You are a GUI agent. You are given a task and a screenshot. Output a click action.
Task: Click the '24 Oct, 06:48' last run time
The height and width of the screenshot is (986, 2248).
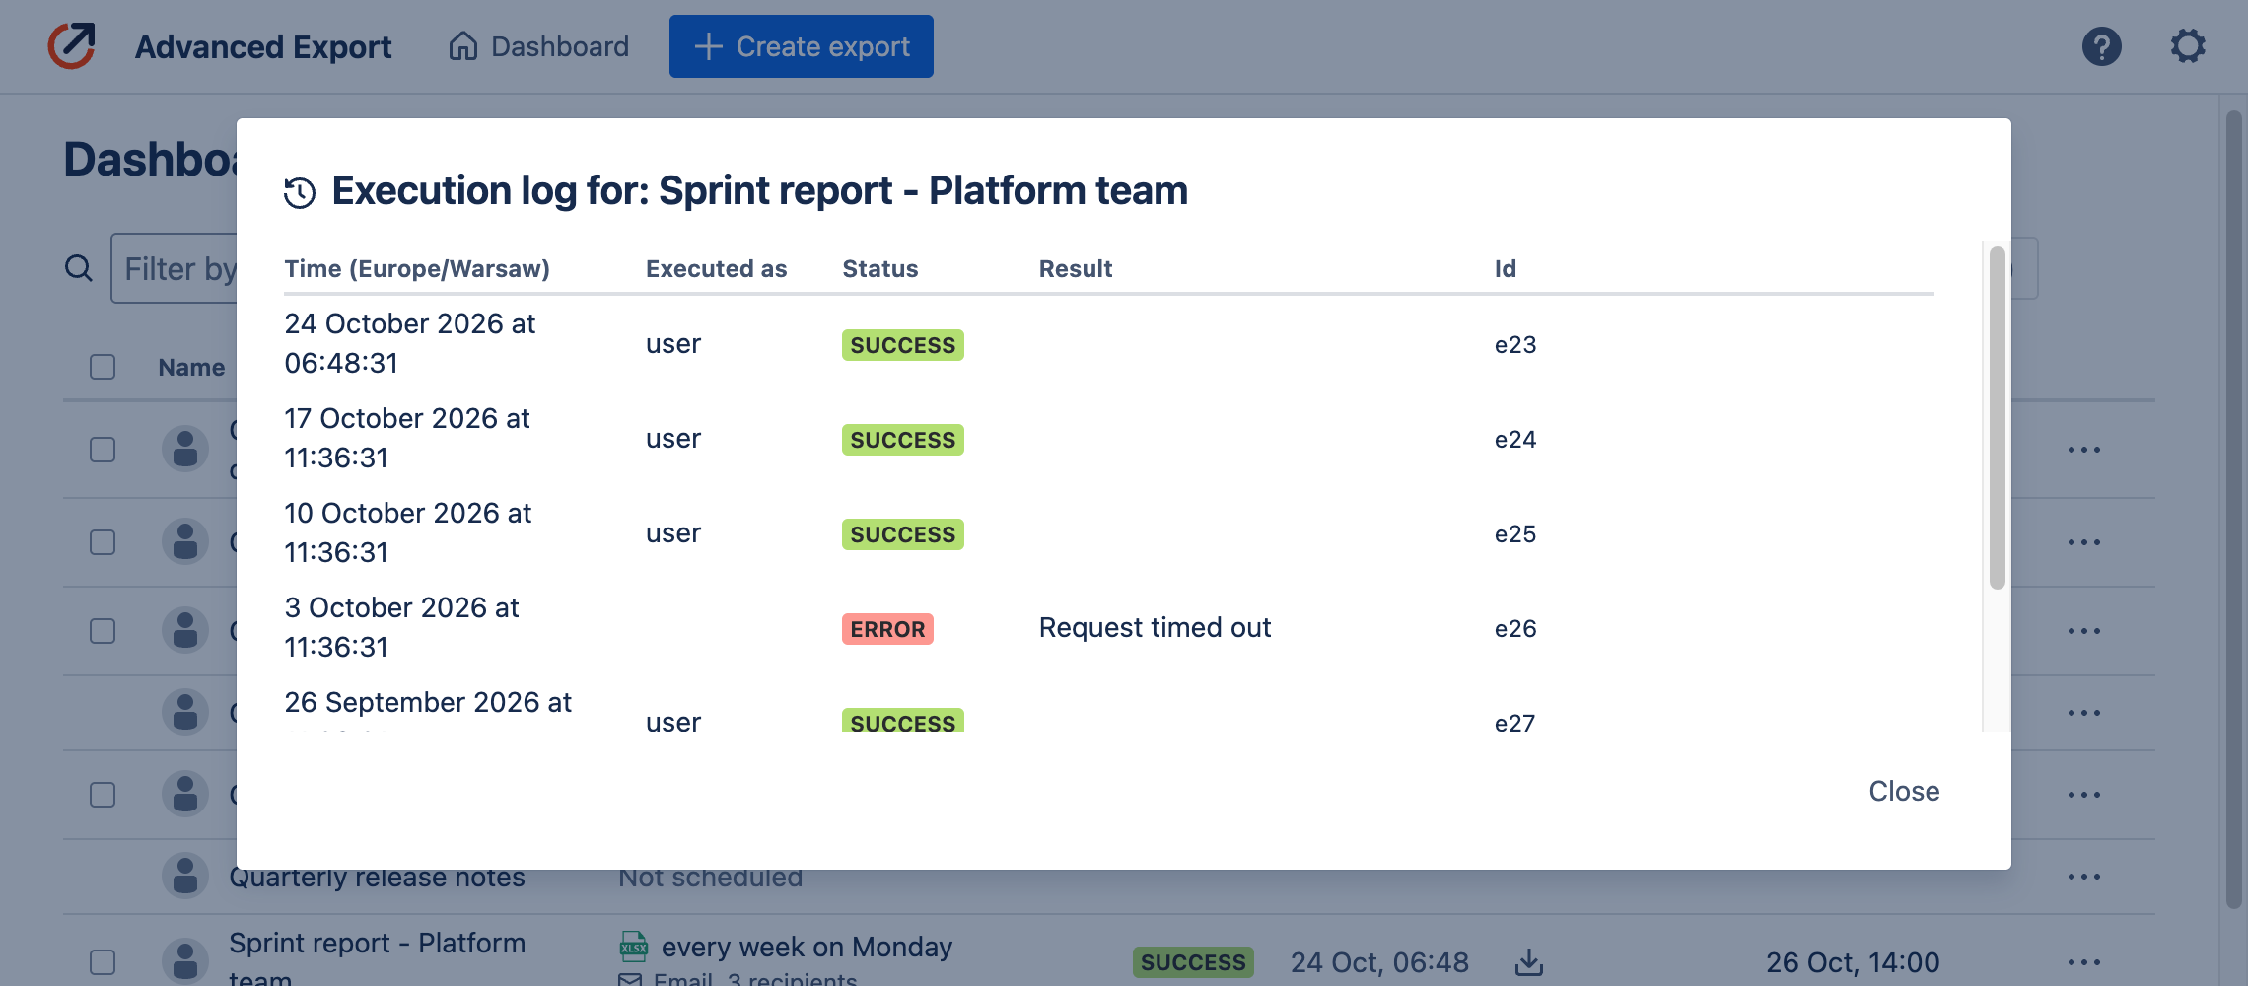(x=1379, y=962)
